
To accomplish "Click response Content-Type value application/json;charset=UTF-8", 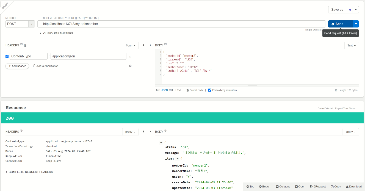I will click(x=69, y=141).
